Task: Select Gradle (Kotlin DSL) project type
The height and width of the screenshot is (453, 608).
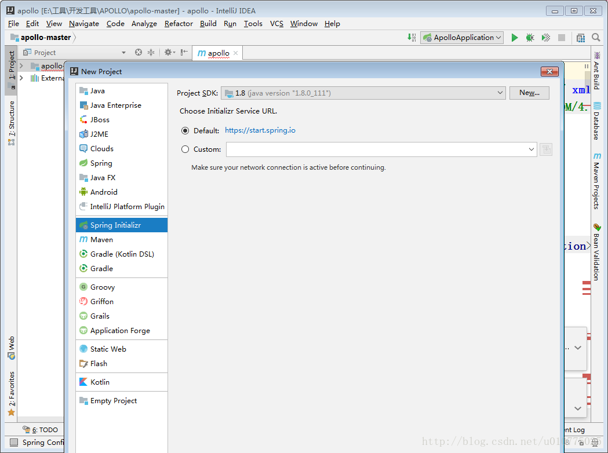Action: click(122, 254)
